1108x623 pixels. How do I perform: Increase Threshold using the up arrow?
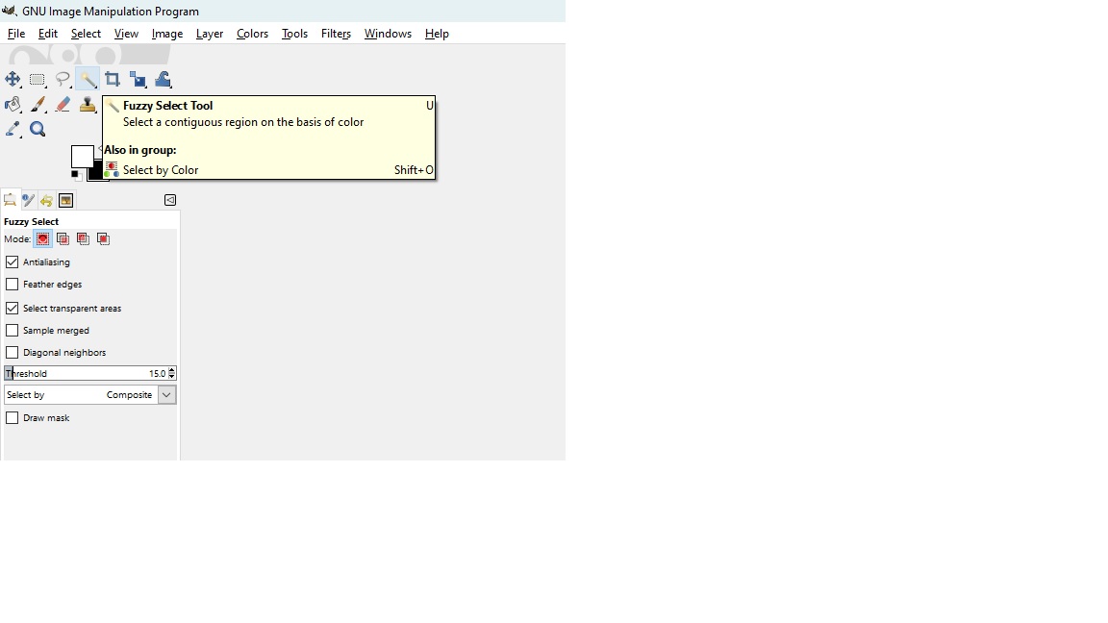pos(172,370)
